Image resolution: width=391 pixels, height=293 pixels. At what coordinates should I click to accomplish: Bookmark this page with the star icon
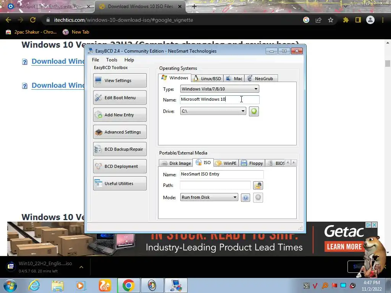point(331,20)
